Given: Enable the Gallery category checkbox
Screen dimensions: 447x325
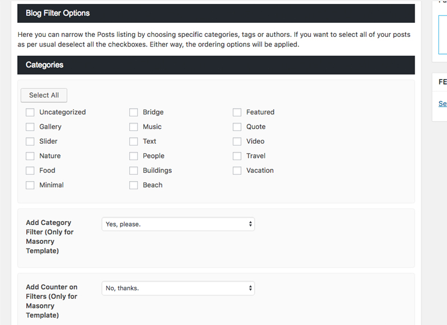Looking at the screenshot, I should pyautogui.click(x=30, y=127).
